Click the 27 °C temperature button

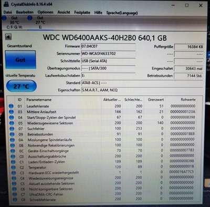pyautogui.click(x=22, y=86)
